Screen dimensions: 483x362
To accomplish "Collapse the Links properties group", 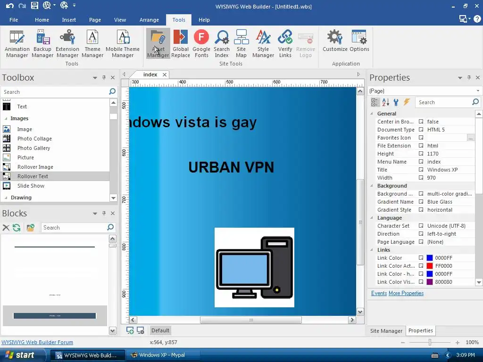I will pyautogui.click(x=372, y=250).
